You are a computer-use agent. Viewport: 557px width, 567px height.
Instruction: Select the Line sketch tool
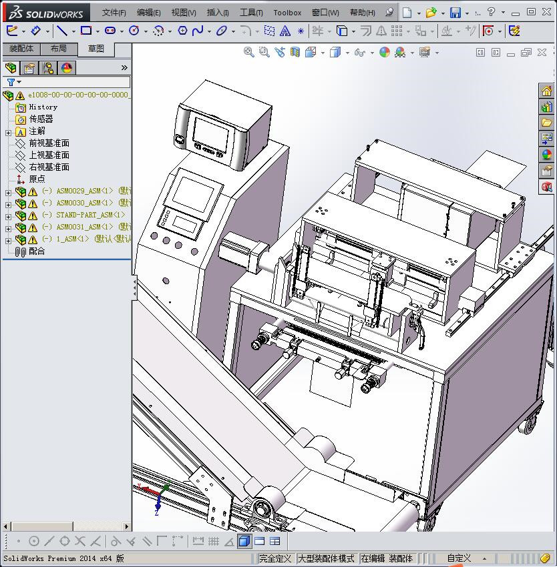point(61,31)
